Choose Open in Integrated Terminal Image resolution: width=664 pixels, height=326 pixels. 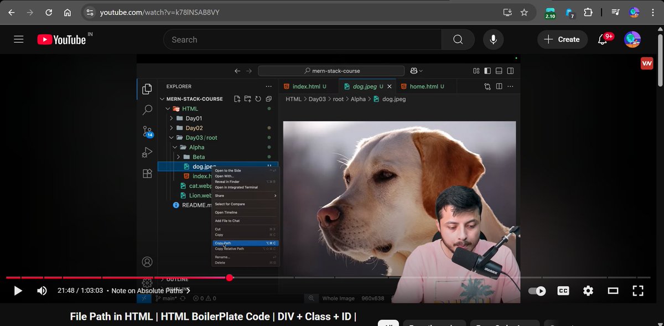pos(245,187)
